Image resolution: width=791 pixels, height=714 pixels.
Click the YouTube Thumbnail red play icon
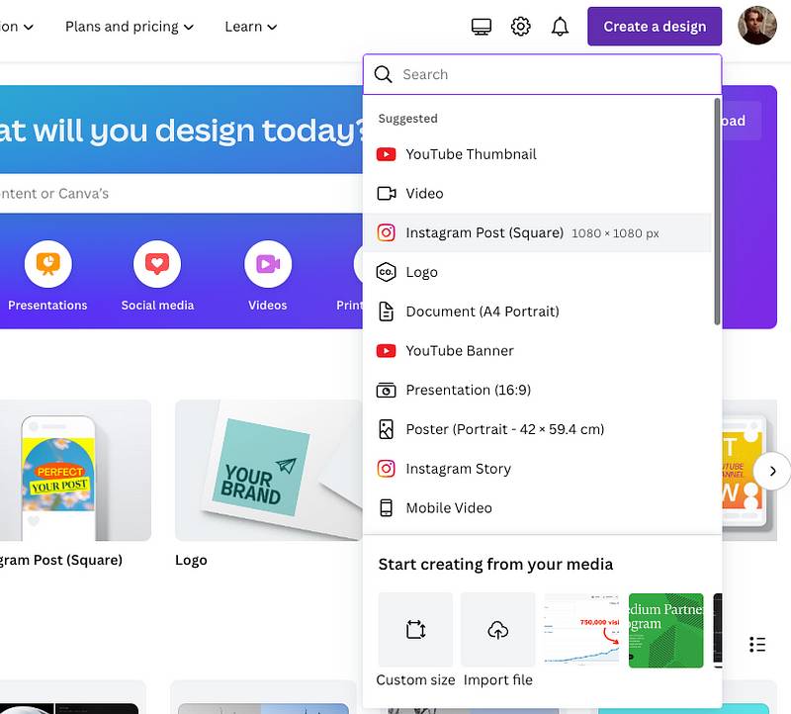(x=386, y=154)
